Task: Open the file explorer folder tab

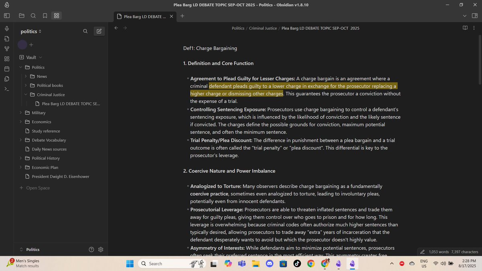Action: tap(22, 16)
